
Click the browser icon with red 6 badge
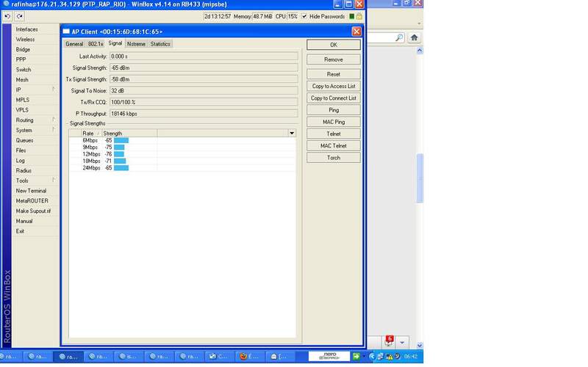coord(389,341)
